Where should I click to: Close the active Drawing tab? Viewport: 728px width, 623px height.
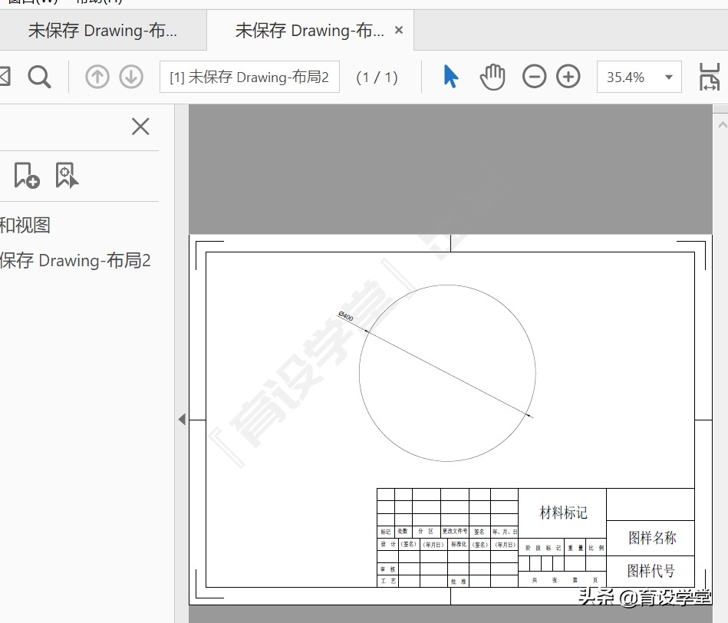tap(399, 31)
